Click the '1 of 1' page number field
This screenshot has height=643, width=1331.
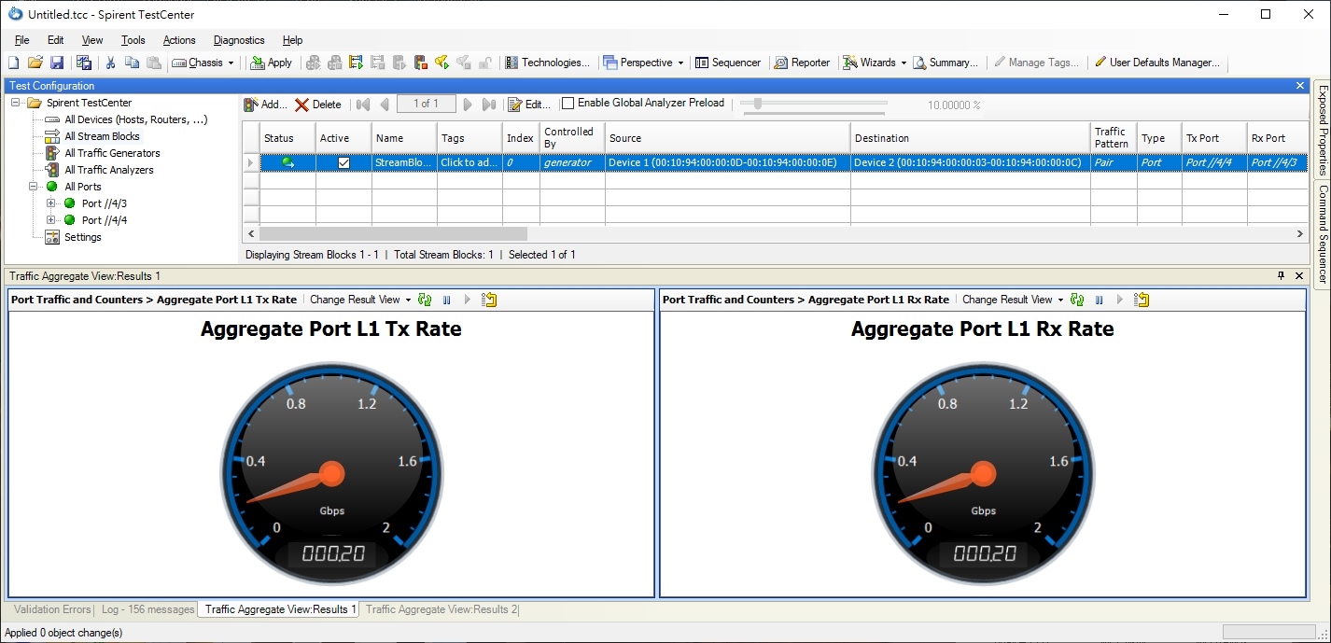(426, 104)
